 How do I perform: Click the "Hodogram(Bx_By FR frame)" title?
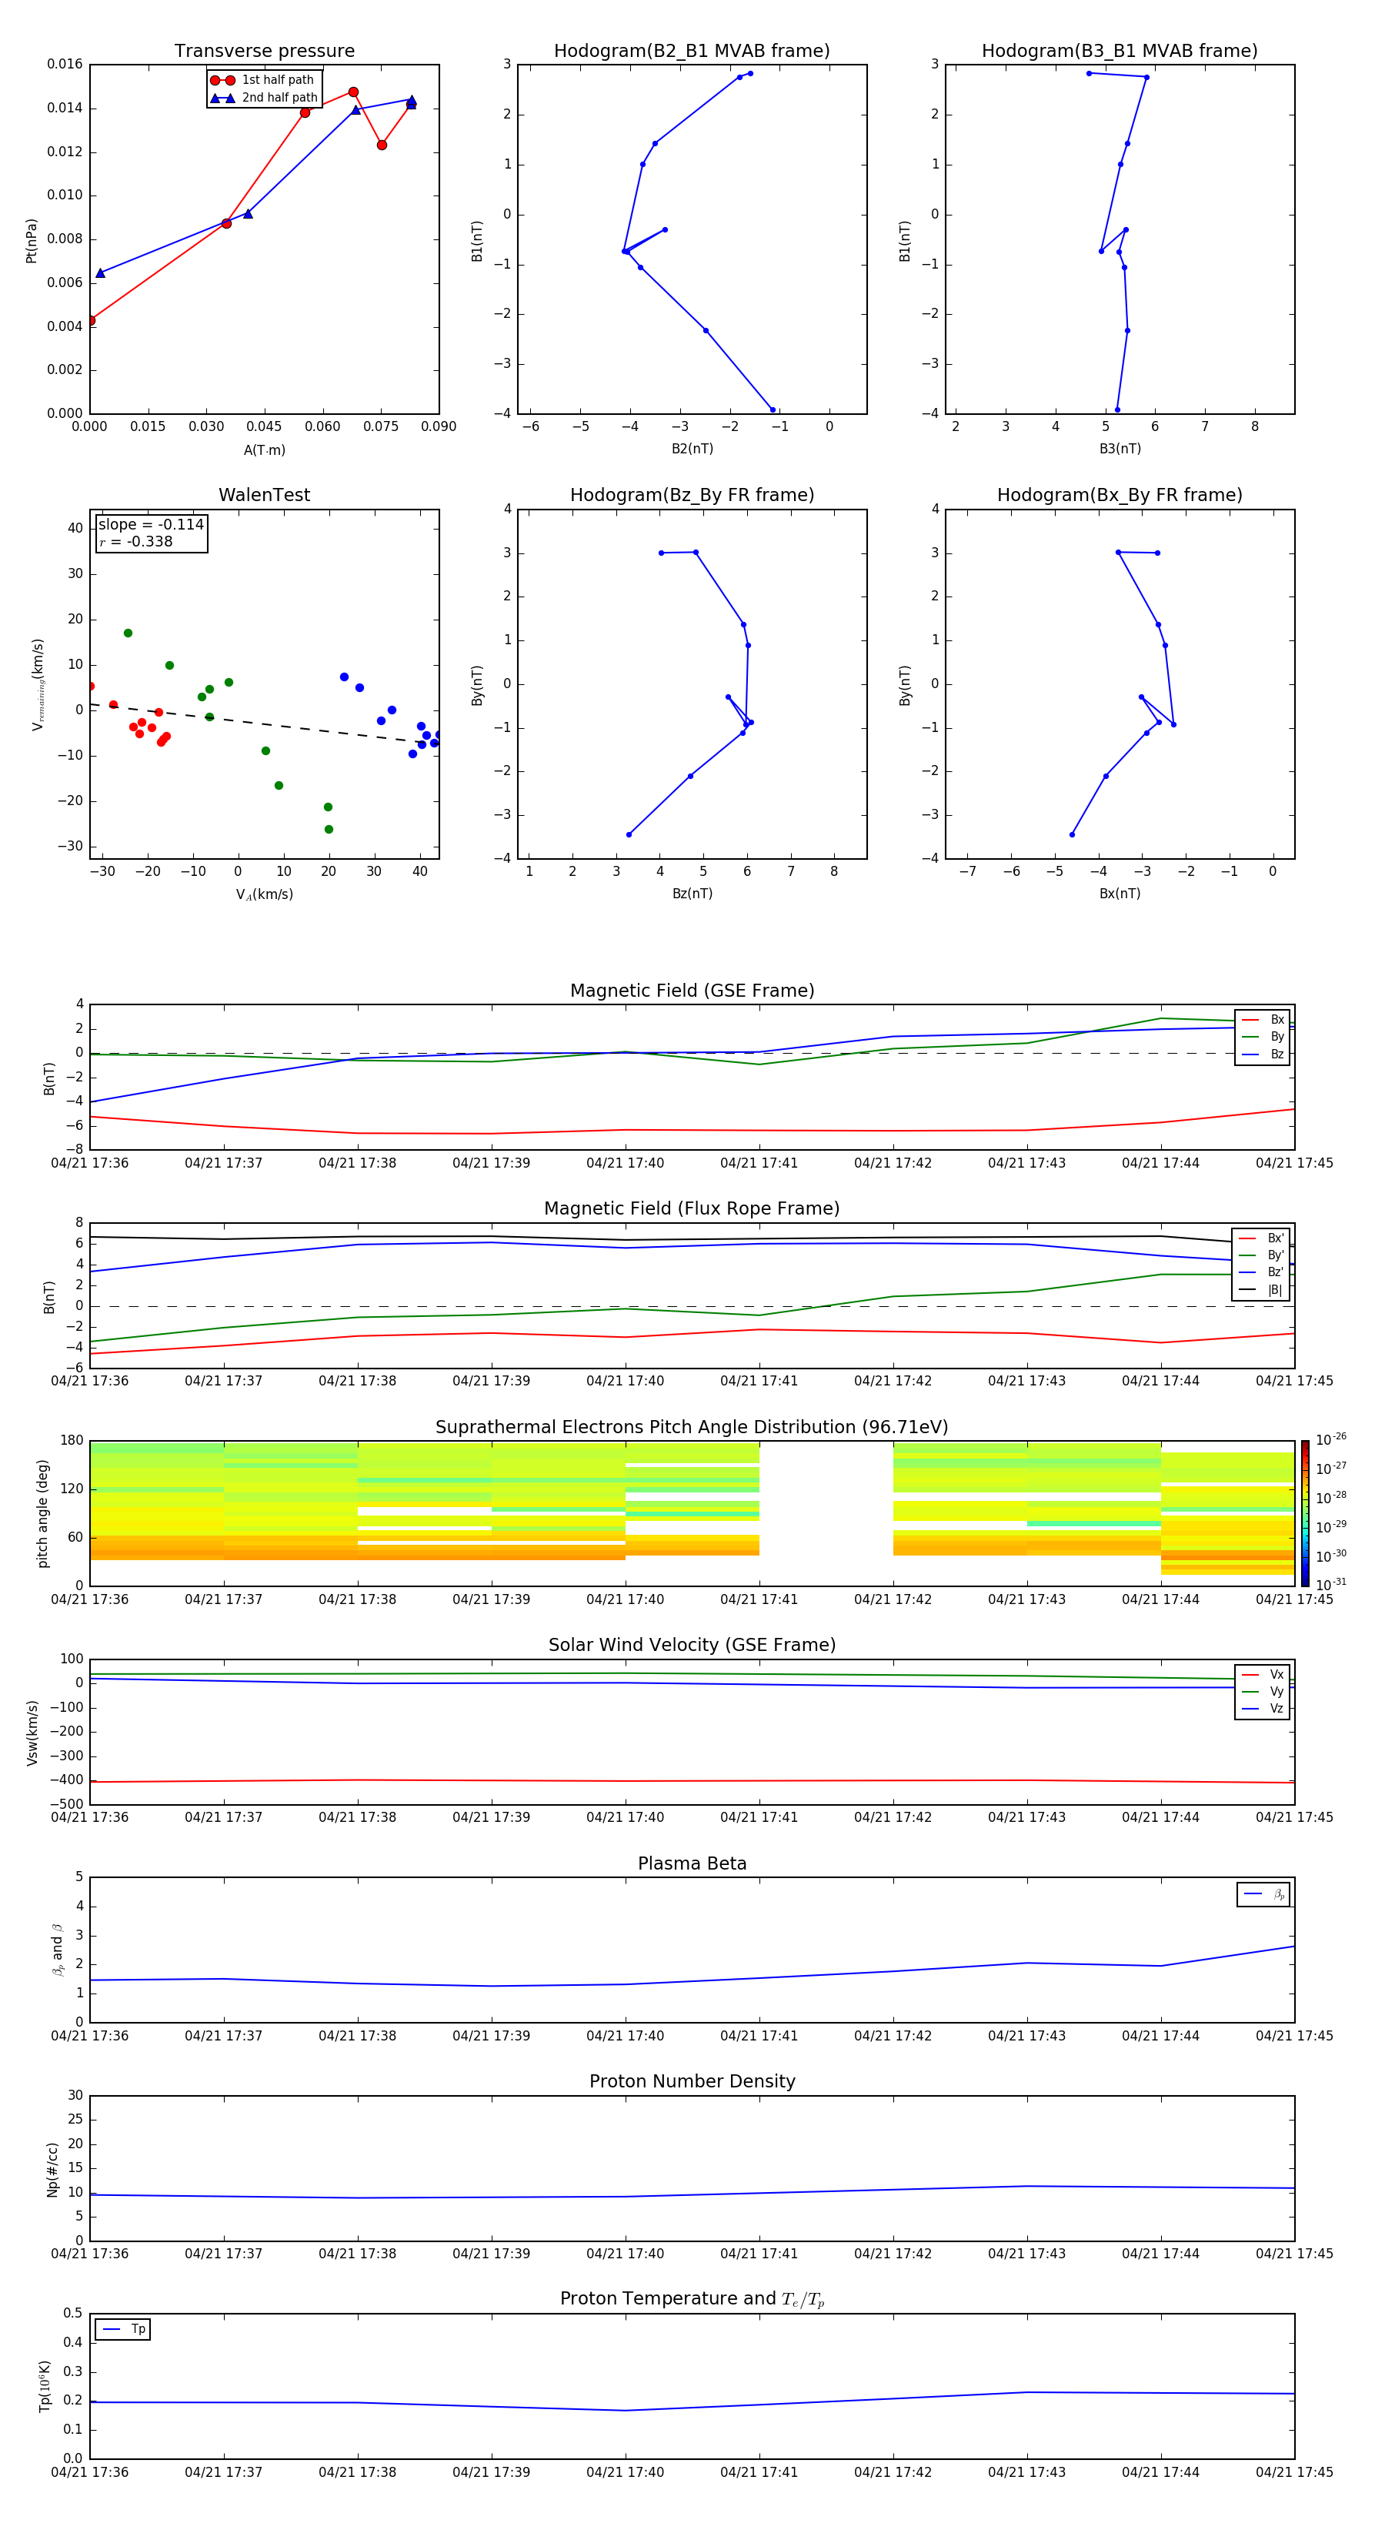1120,495
